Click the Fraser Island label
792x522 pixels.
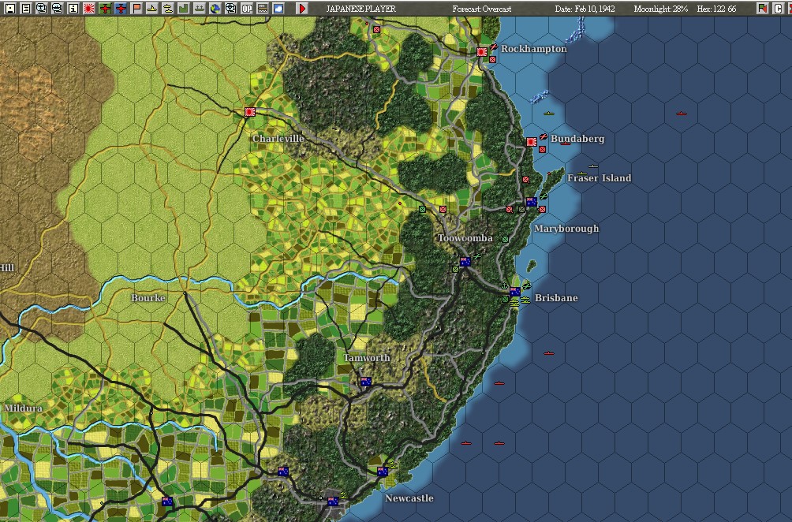coord(599,177)
